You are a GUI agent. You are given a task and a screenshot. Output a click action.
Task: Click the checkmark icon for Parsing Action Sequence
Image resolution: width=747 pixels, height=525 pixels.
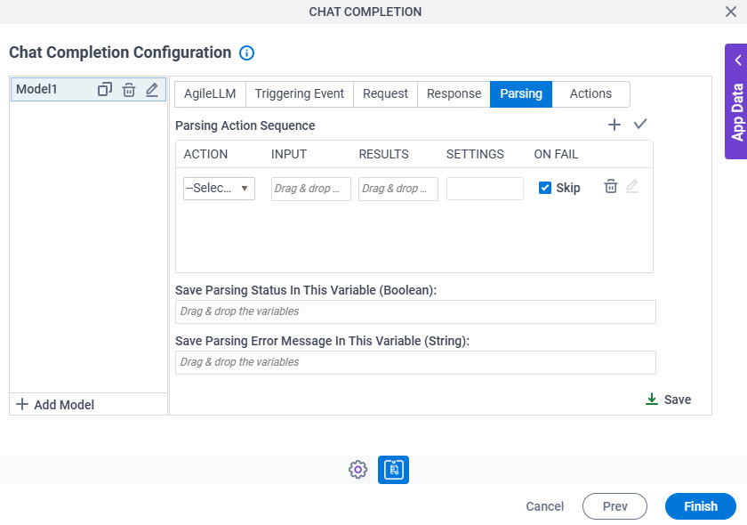click(x=640, y=124)
